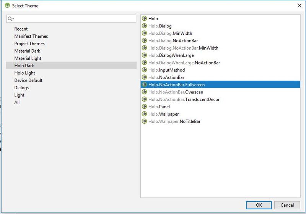Click the Android Studio icon in title bar
306x214 pixels.
[7, 5]
